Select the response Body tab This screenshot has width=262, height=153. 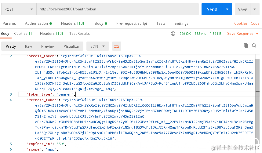point(5,34)
